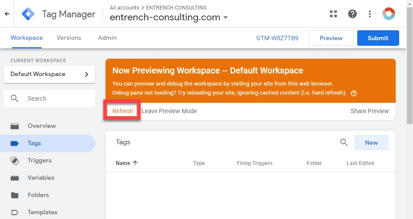This screenshot has height=219, width=413.
Task: Open the three-dot more options menu
Action: coord(370,14)
